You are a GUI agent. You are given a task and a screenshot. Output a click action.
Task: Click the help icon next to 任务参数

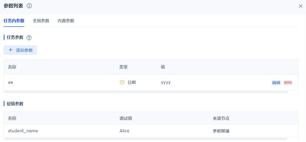pos(29,38)
